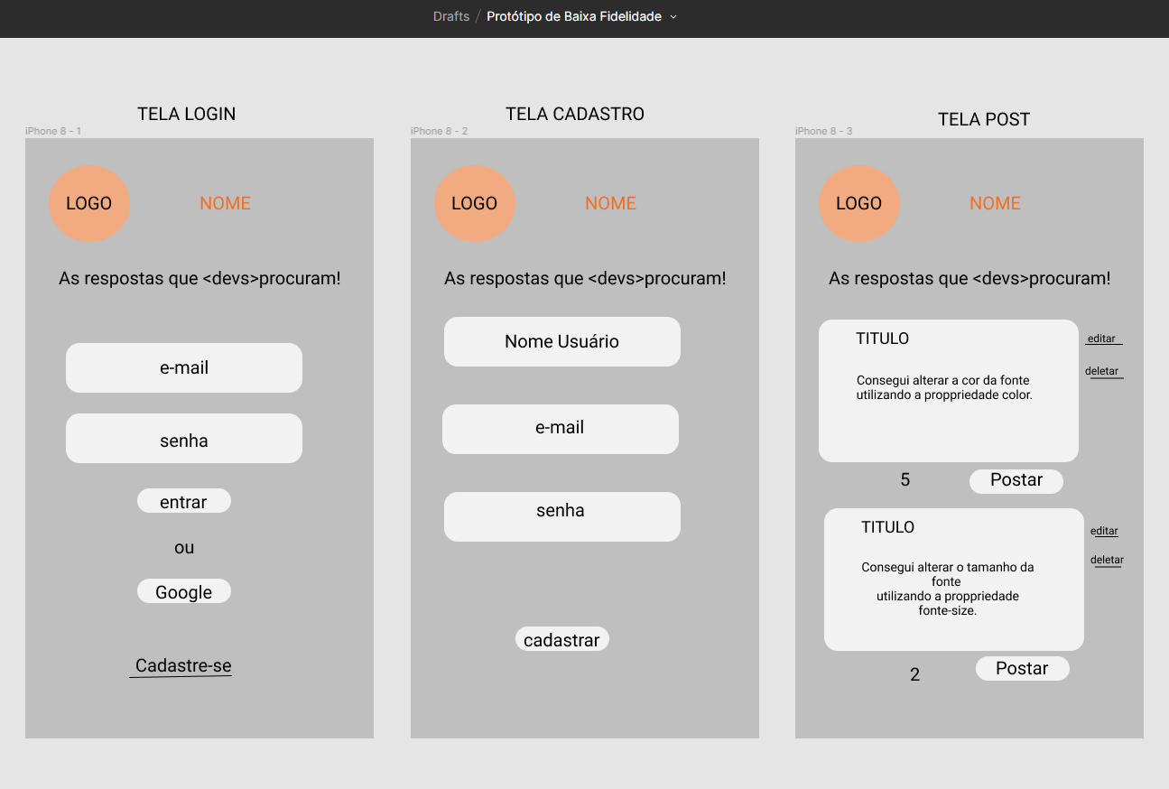The width and height of the screenshot is (1169, 789).
Task: Click the Protótipo de Baixa Fidelidade title
Action: click(x=574, y=16)
